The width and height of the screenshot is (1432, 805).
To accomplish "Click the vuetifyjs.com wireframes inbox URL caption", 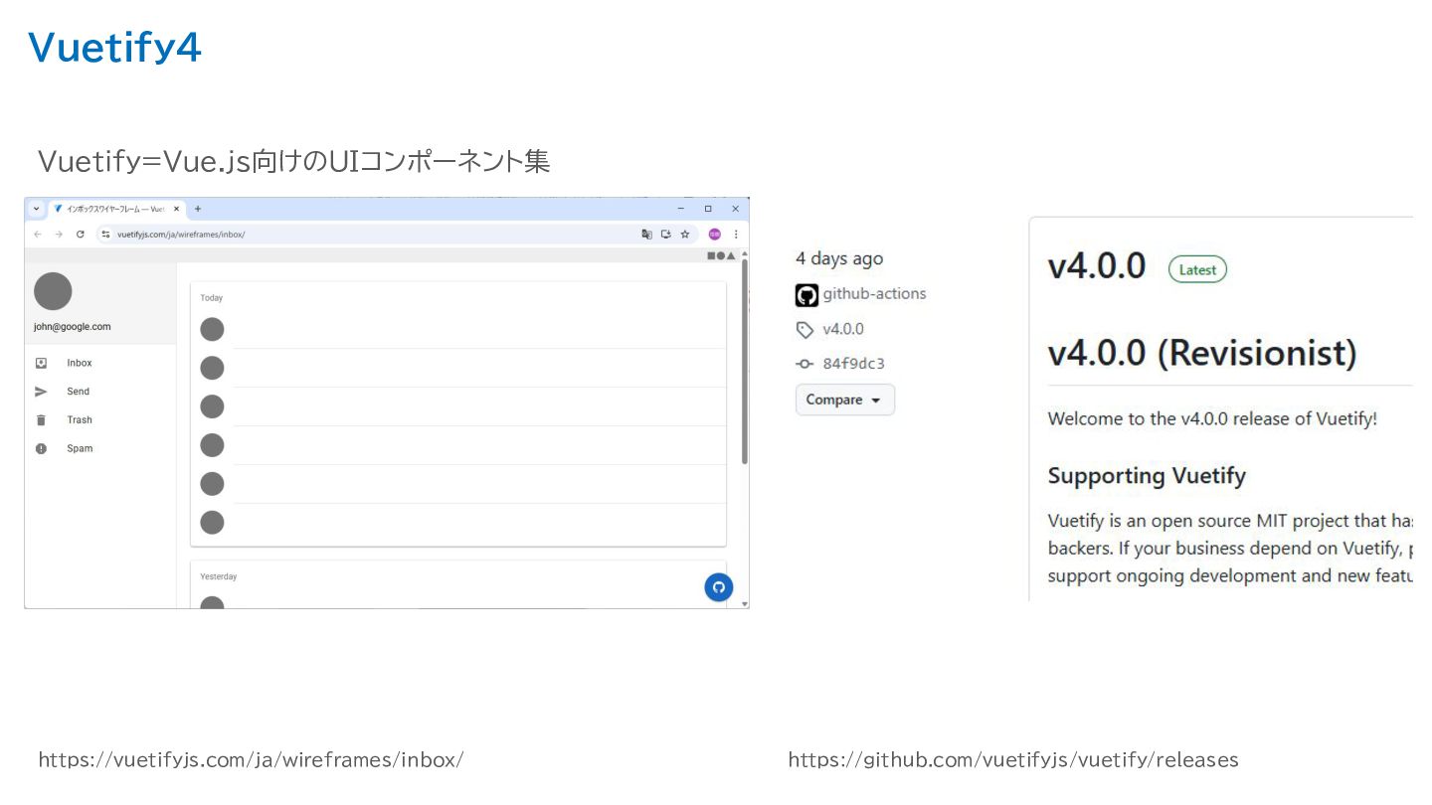I will coord(251,760).
